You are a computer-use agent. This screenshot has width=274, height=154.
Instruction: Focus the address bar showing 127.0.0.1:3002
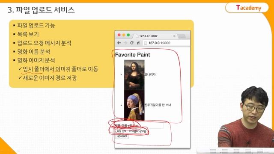166,43
